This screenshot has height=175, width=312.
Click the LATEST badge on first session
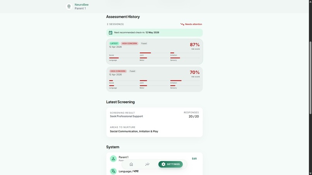(x=114, y=43)
